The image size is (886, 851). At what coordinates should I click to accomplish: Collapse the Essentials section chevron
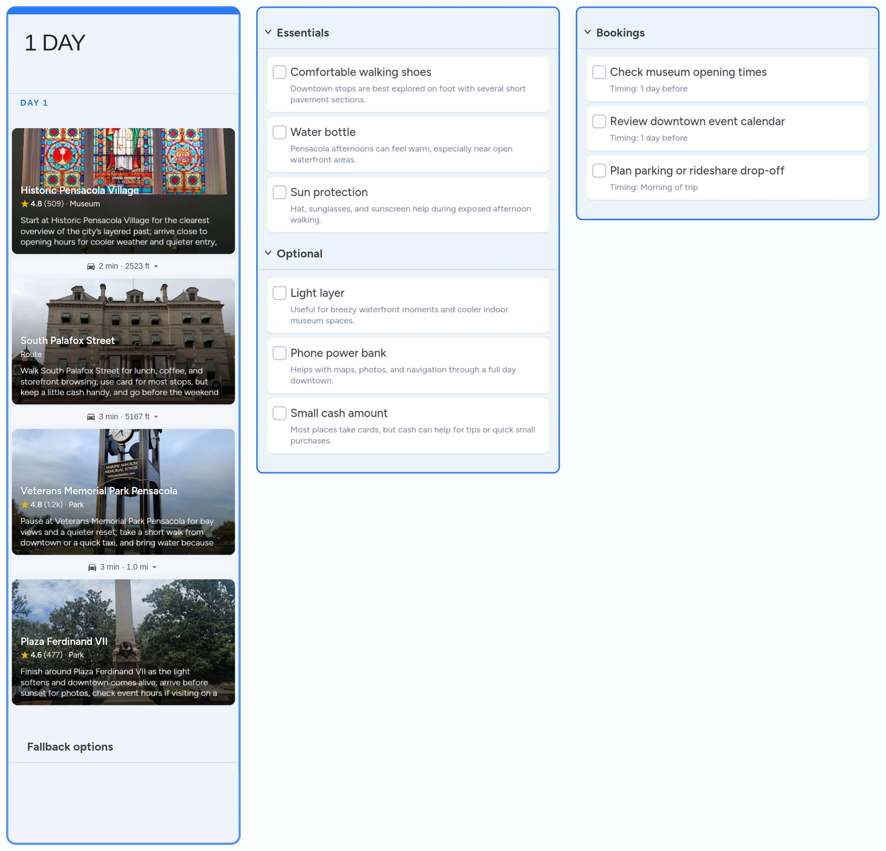point(268,32)
